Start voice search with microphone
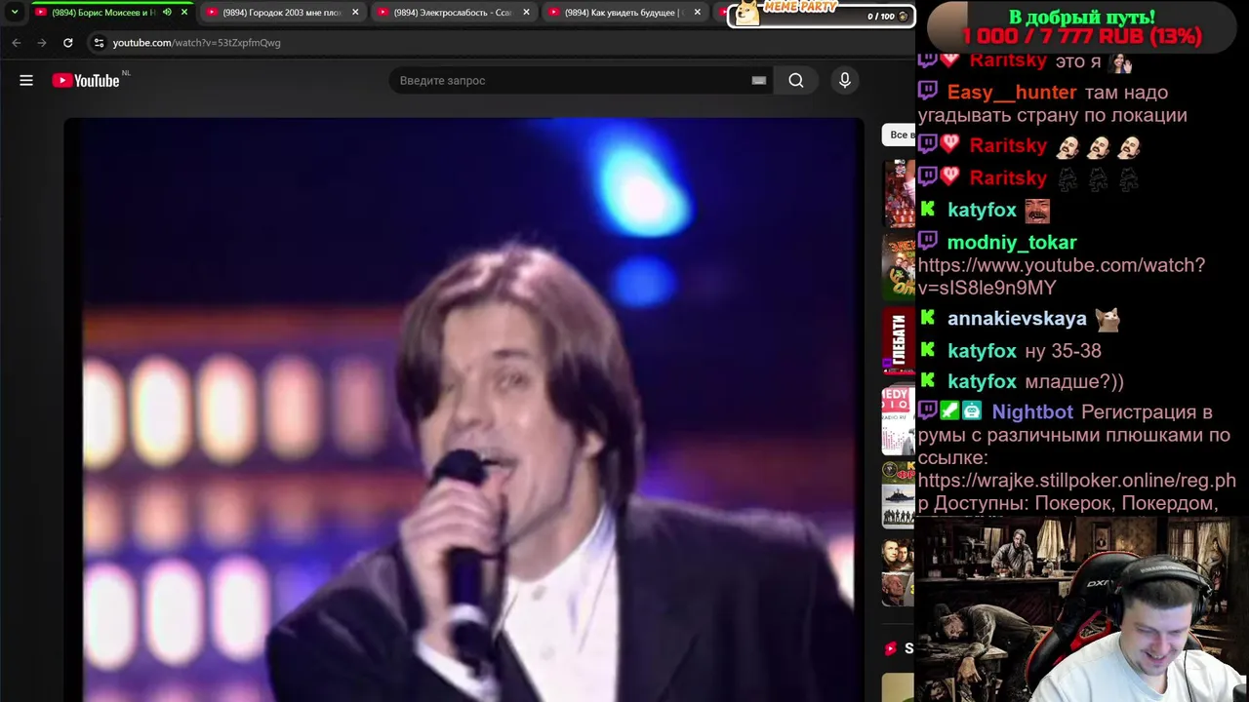1249x702 pixels. (845, 81)
